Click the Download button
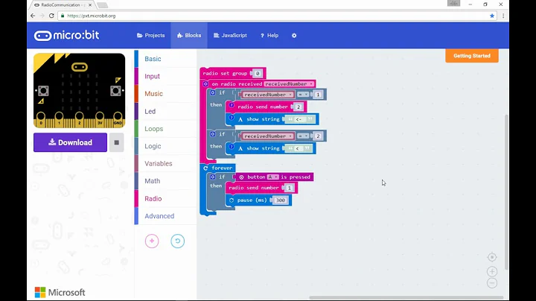536x301 pixels. 70,142
